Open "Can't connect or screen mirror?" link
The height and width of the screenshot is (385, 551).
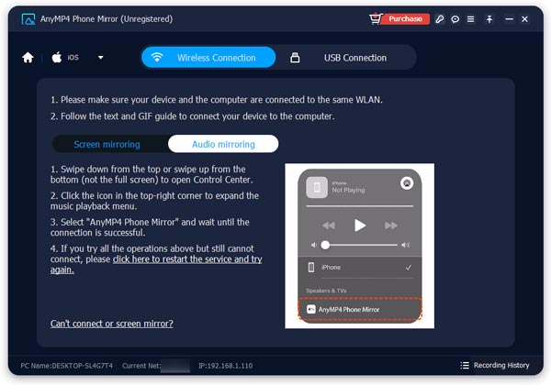point(112,324)
